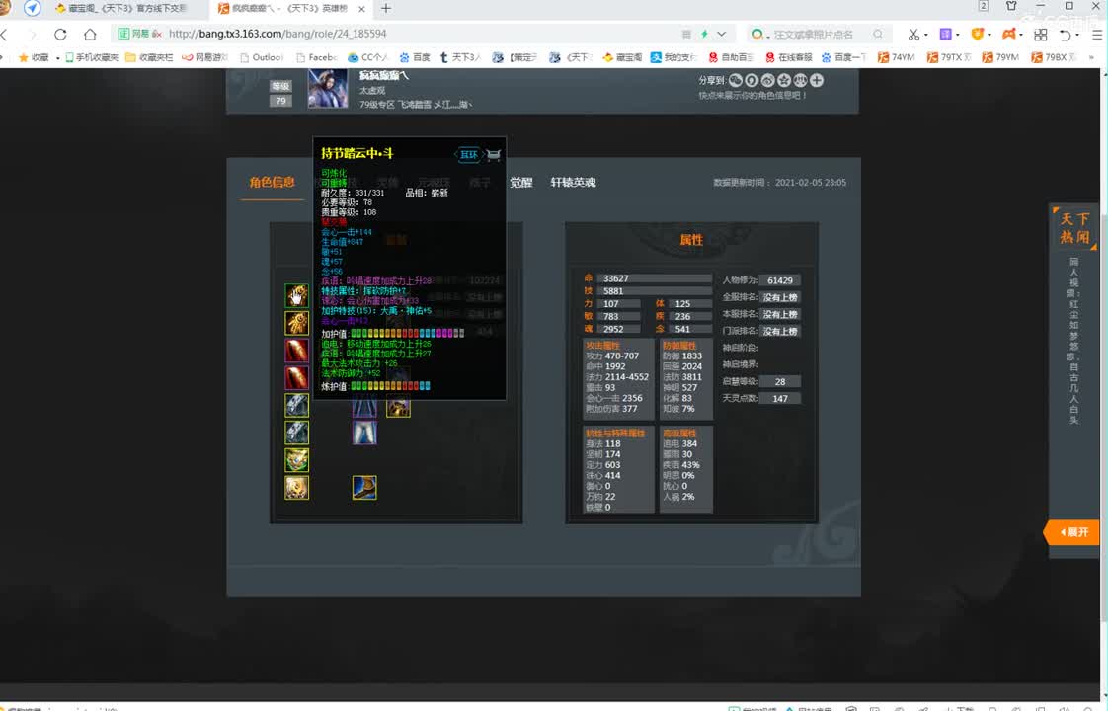
Task: Switch to the 觉醒 tab
Action: pyautogui.click(x=520, y=183)
